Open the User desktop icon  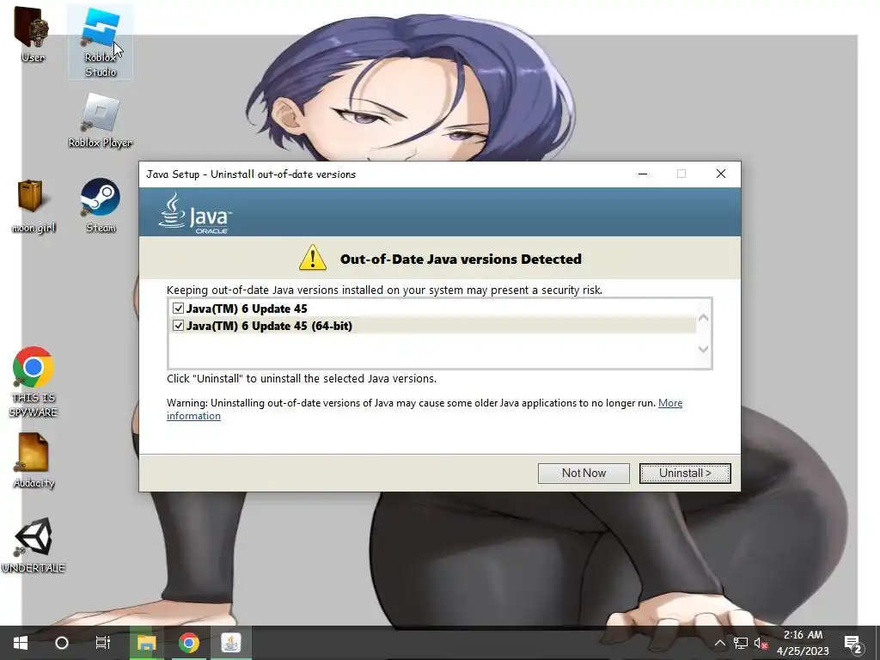coord(32,34)
